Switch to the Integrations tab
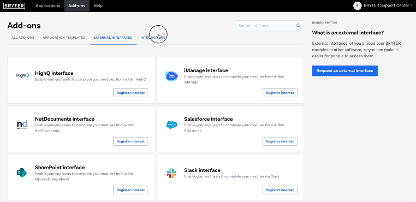Screen dimensions: 416x202 (x=153, y=38)
